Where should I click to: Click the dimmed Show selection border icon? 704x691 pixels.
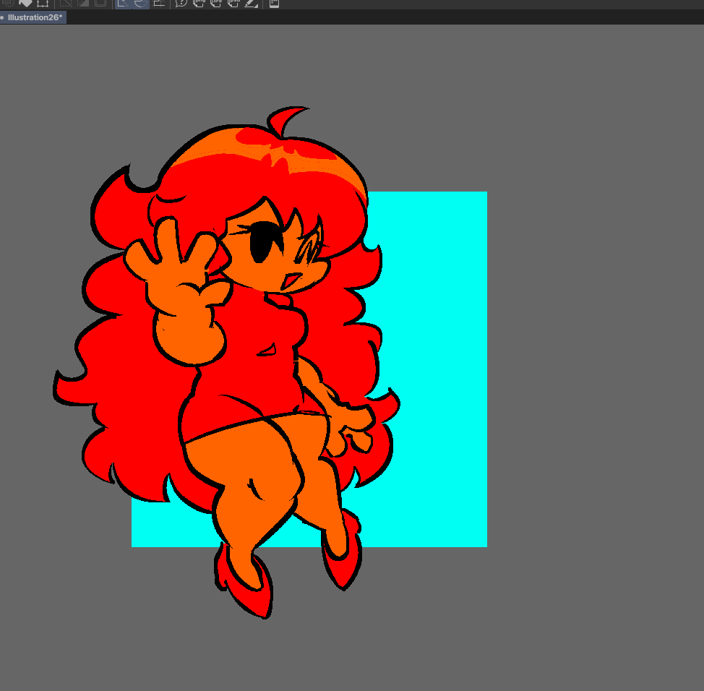[100, 3]
